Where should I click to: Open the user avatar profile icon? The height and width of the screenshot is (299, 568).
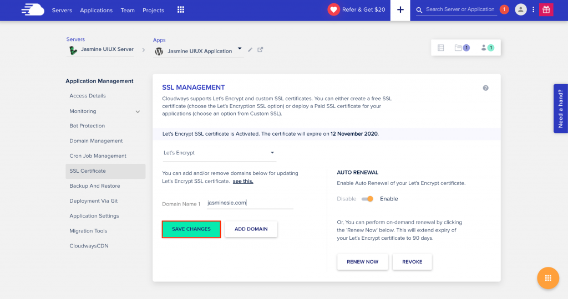[520, 10]
